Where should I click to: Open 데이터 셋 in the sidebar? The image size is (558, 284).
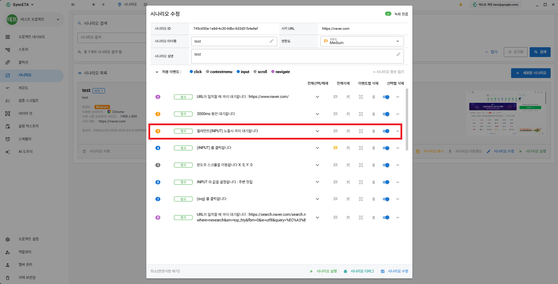(x=25, y=113)
